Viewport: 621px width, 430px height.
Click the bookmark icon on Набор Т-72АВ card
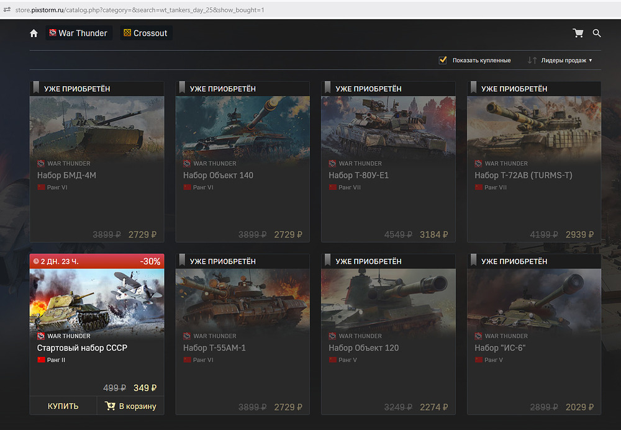coord(473,87)
